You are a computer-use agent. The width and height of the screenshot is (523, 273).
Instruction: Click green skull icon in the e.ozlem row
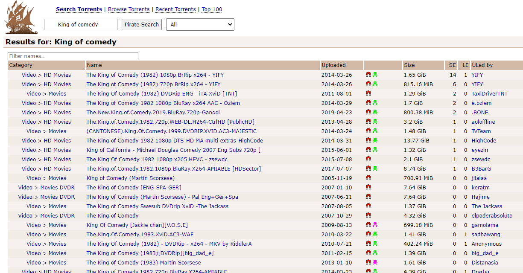(375, 103)
